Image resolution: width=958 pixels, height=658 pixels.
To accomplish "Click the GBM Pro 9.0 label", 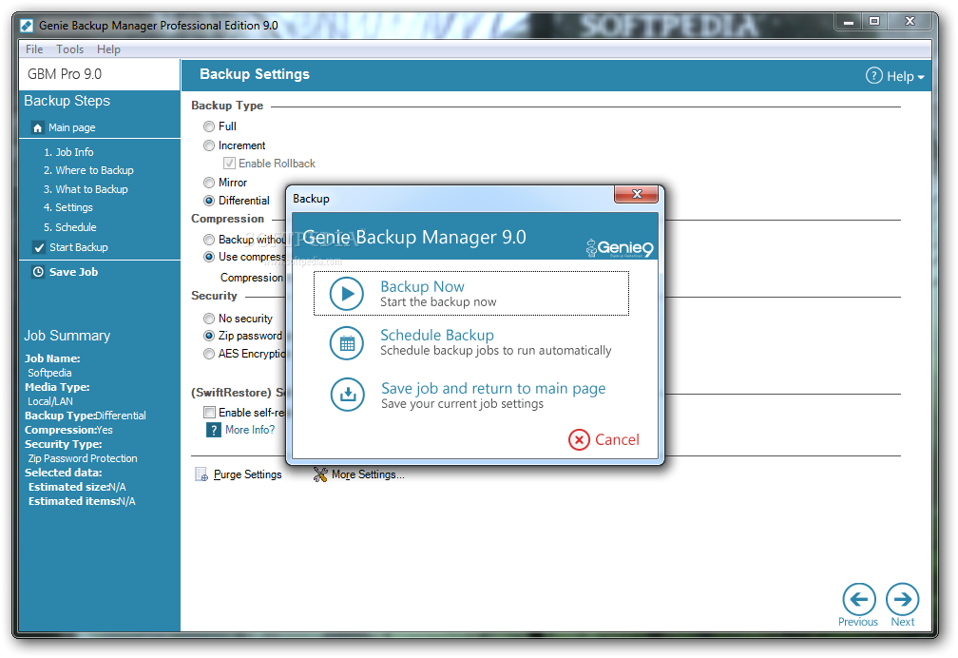I will (x=65, y=74).
